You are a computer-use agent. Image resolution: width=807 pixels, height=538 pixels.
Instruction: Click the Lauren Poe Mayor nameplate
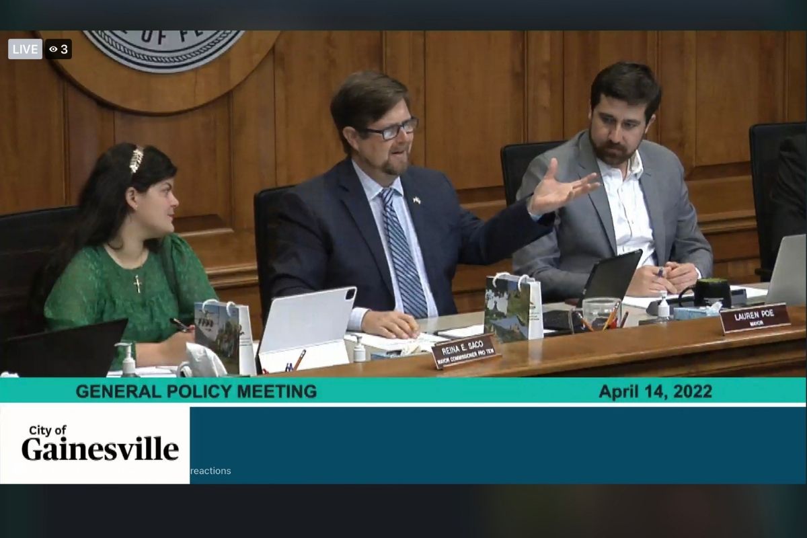(755, 318)
